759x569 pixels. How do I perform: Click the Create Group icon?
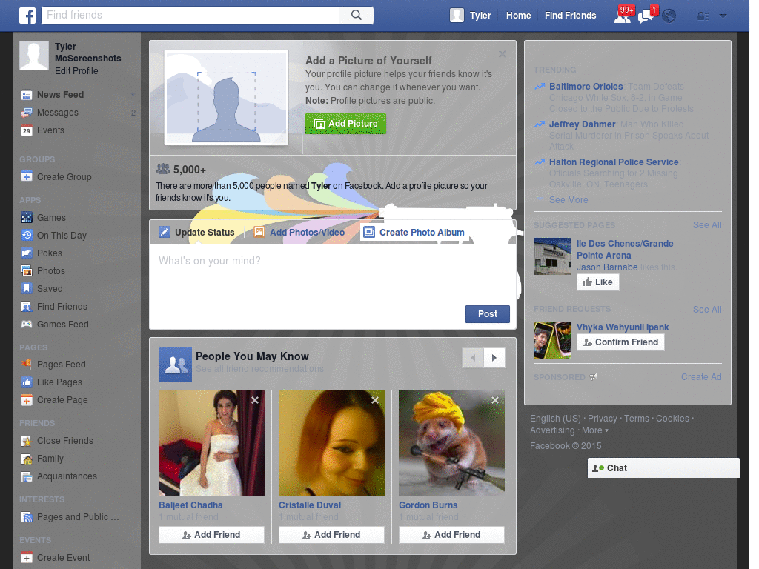(27, 177)
